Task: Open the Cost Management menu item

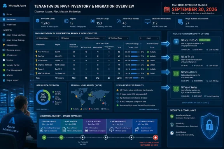Action: click(15, 70)
